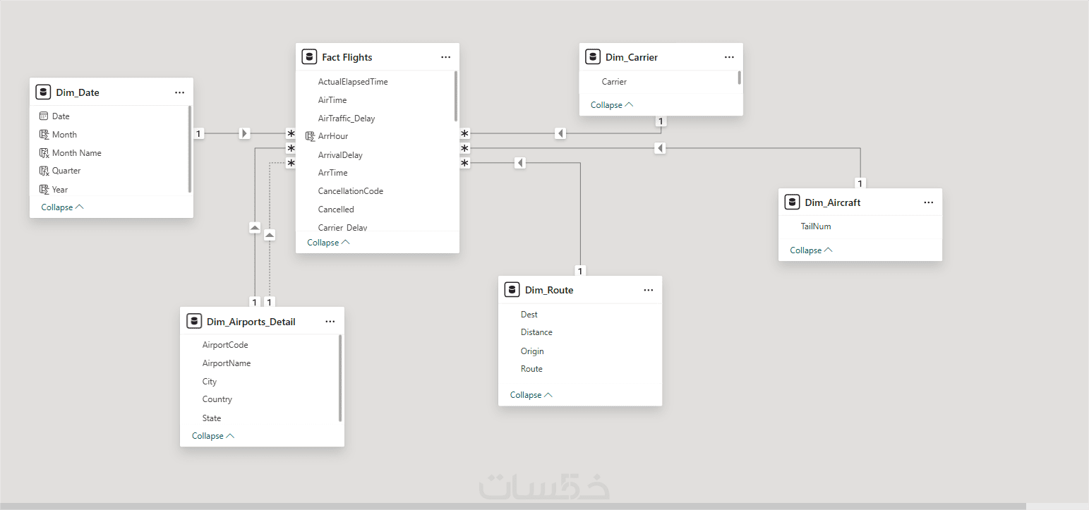The height and width of the screenshot is (510, 1089).
Task: Collapse the Dim_Airports_Detail table
Action: tap(212, 436)
